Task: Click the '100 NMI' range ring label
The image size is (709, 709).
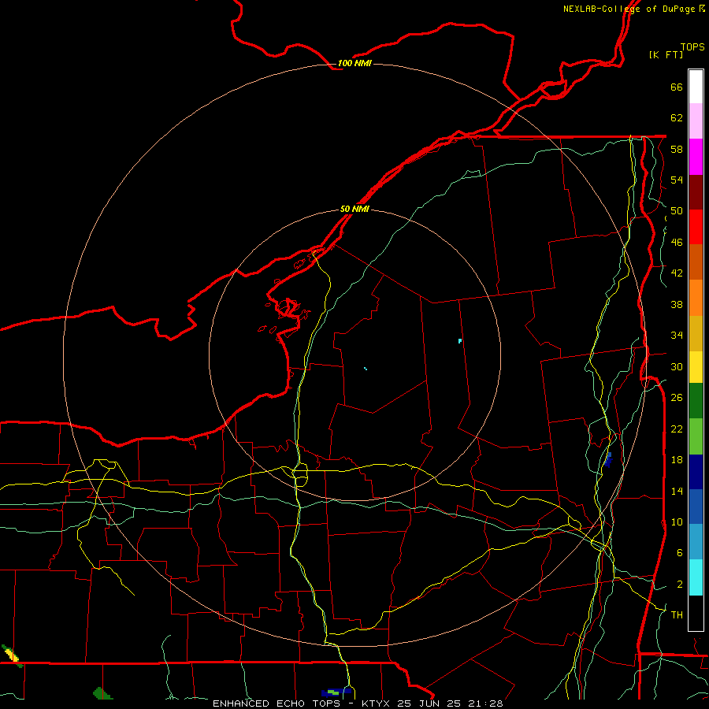Action: coord(354,63)
